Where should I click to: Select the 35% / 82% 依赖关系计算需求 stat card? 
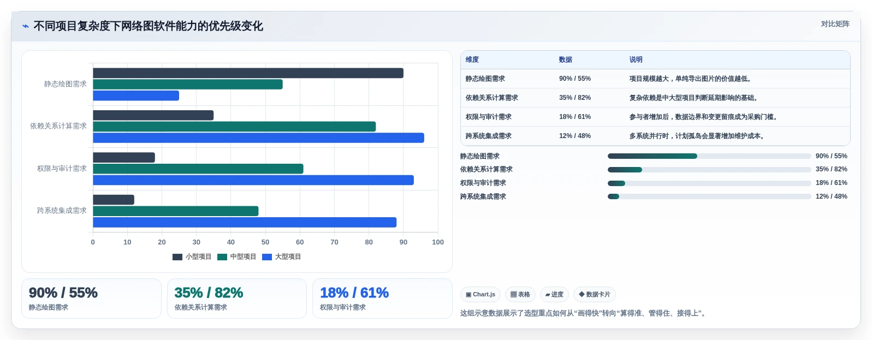[237, 299]
